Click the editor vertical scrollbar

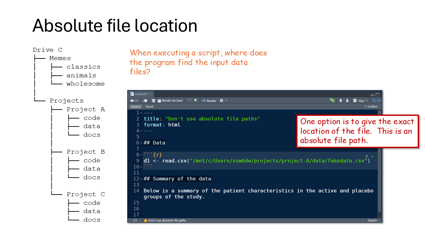(380, 159)
